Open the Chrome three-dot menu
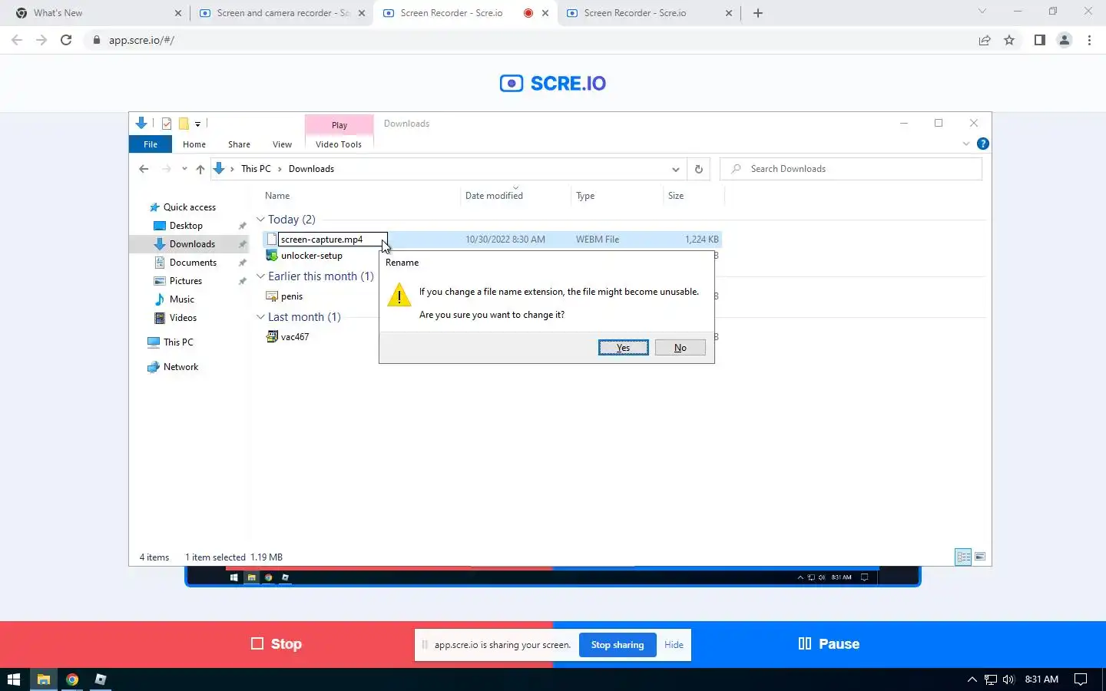The width and height of the screenshot is (1106, 691). 1089,40
